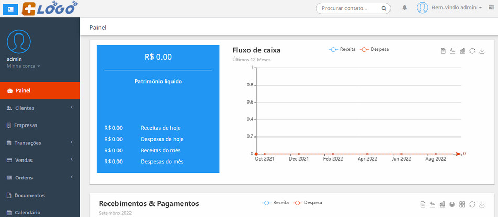Click the Setembro 2022 subtitle
Screen dimensions: 498x217
(x=115, y=213)
